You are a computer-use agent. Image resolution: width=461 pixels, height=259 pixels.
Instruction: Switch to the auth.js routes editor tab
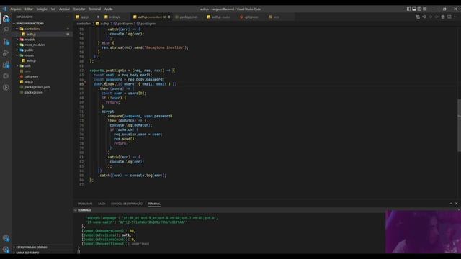pos(220,17)
